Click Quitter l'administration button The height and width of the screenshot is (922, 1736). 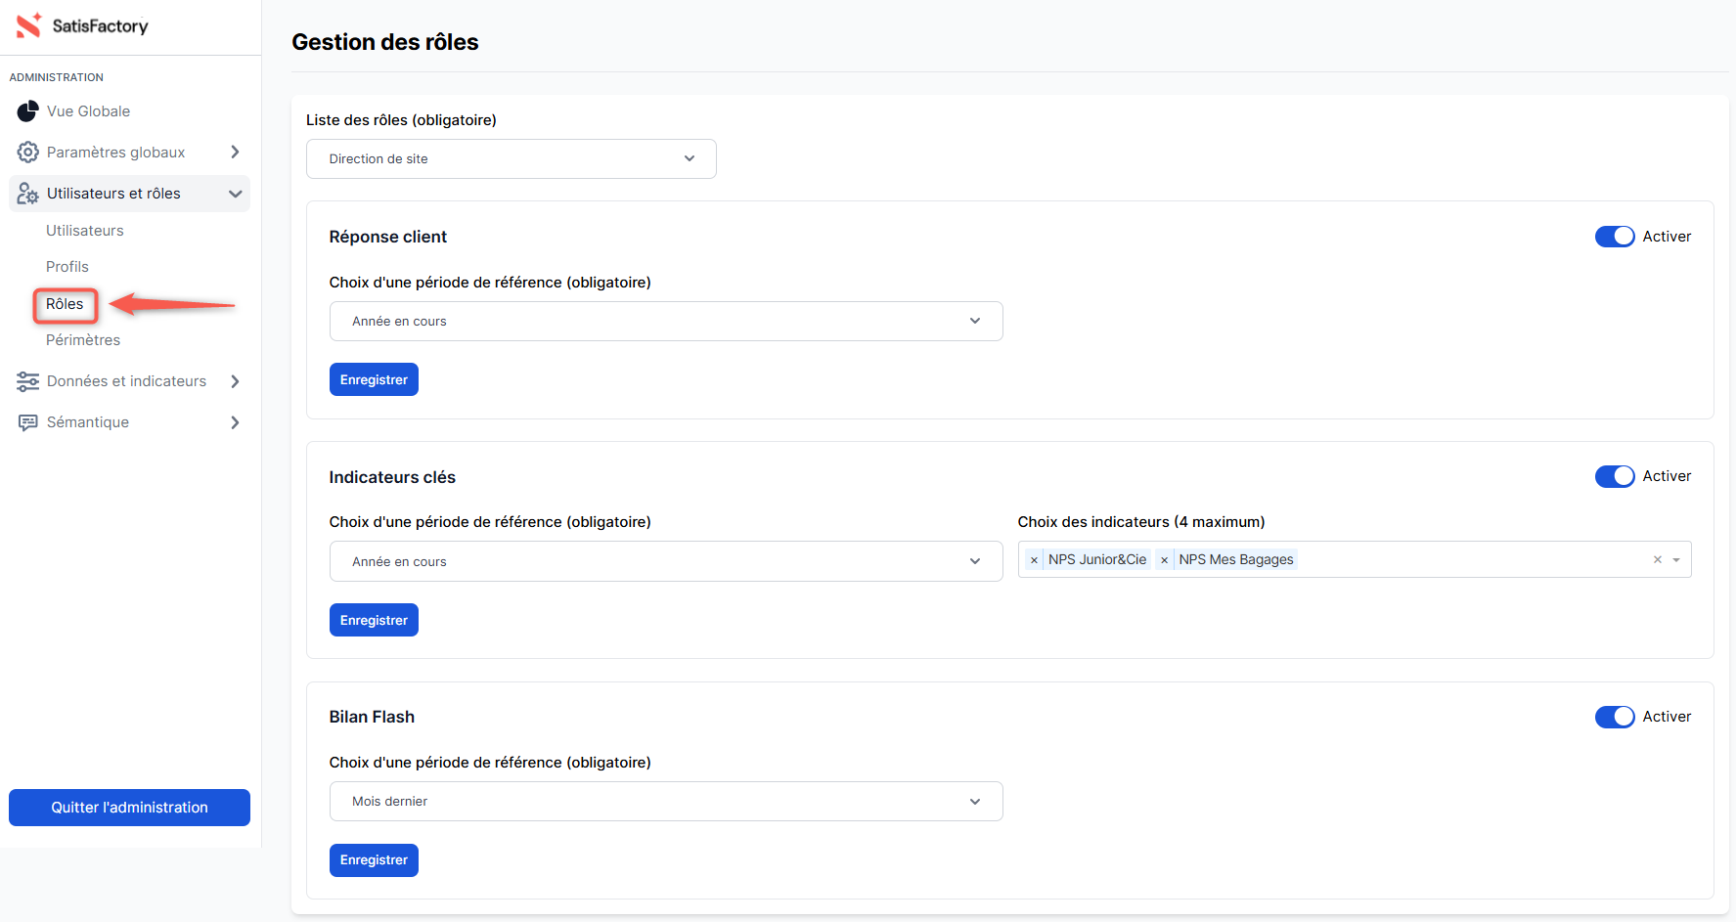pos(129,808)
